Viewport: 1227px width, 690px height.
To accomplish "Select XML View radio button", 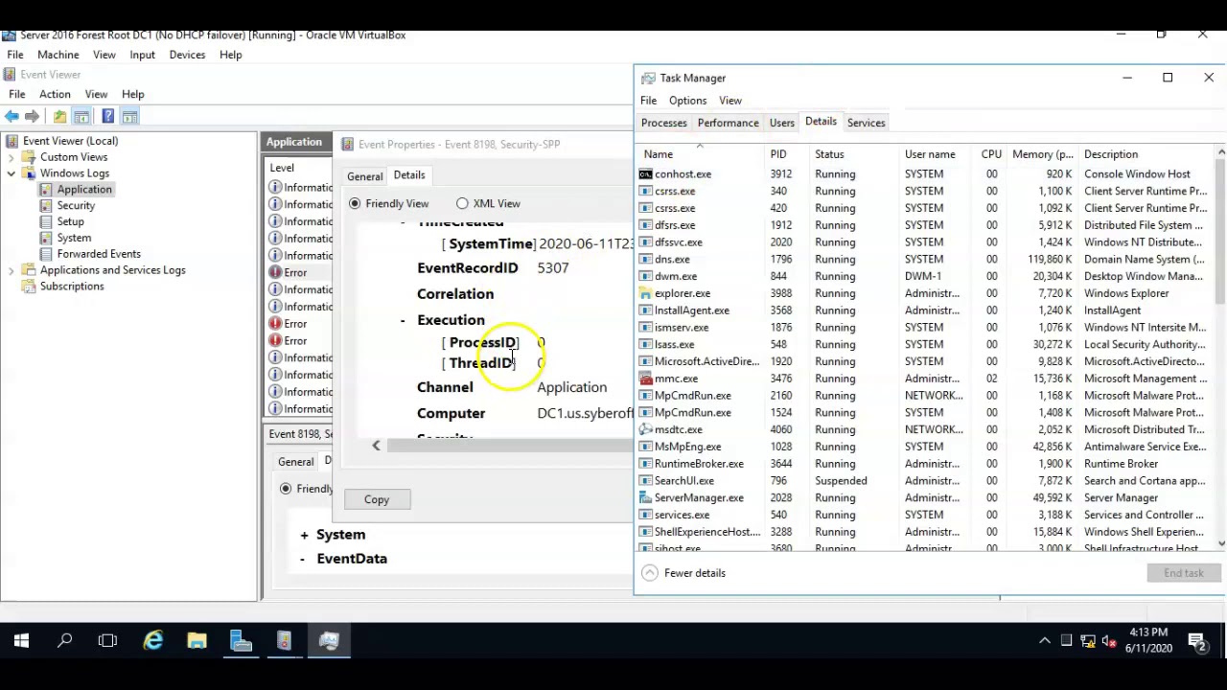I will click(462, 203).
